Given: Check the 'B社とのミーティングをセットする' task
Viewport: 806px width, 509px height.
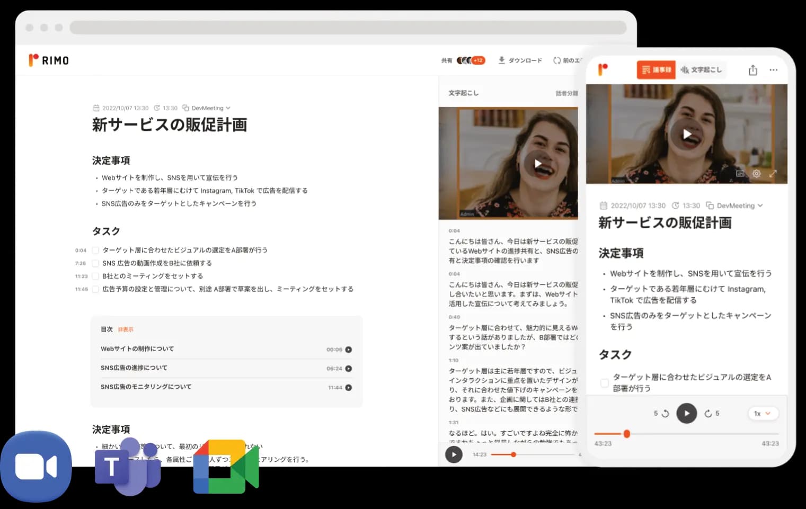Looking at the screenshot, I should (x=95, y=275).
